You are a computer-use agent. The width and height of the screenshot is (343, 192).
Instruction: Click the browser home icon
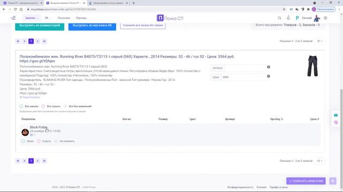coord(21,10)
